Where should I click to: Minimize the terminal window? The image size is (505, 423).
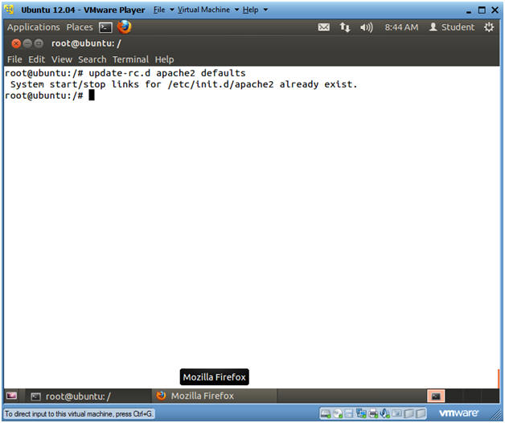27,43
